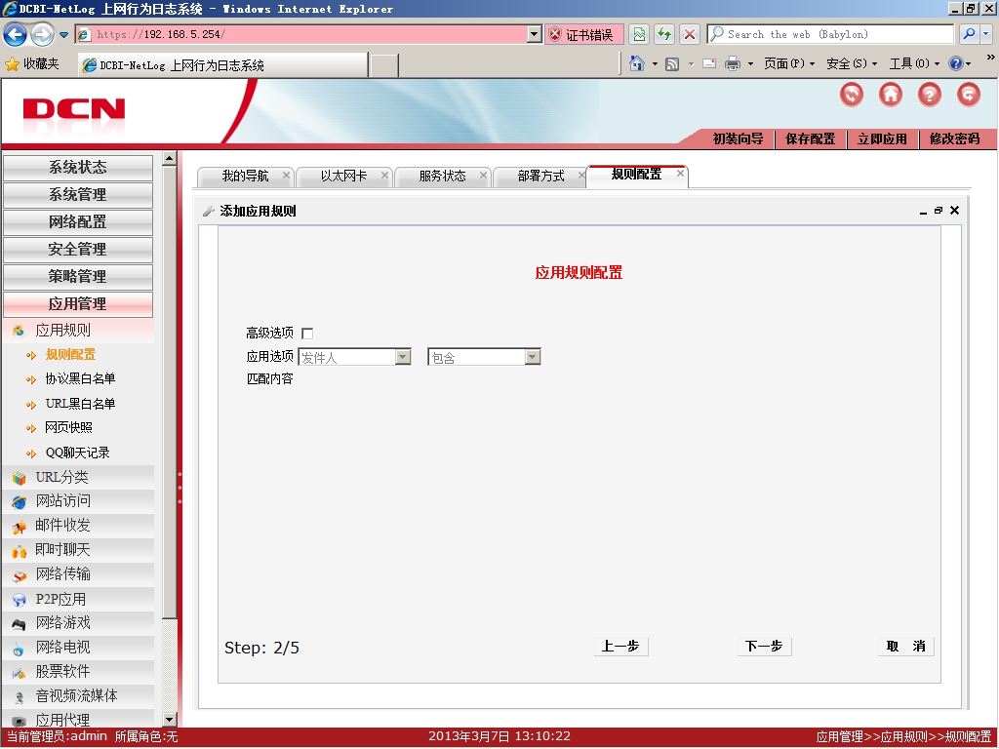Click the 取 消 button
The width and height of the screenshot is (999, 749).
click(x=906, y=646)
